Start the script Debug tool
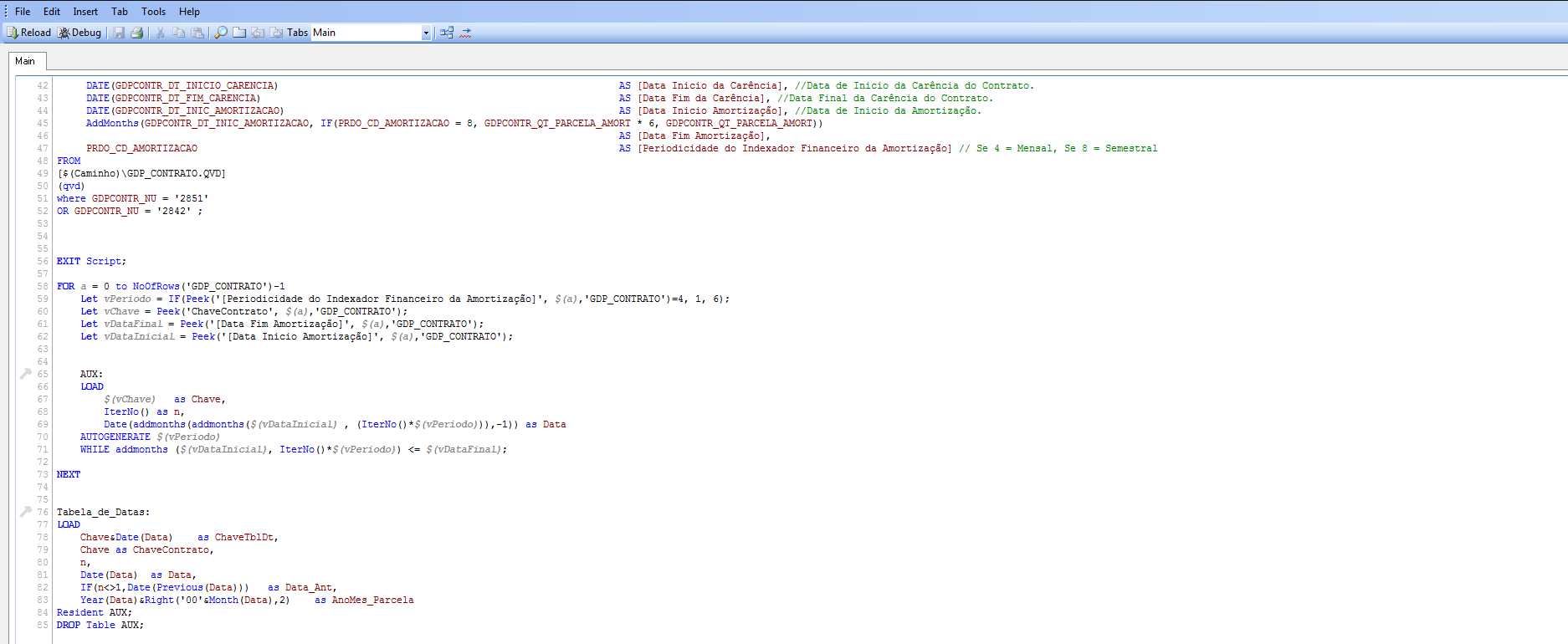Screen dimensions: 1568x644 click(79, 33)
